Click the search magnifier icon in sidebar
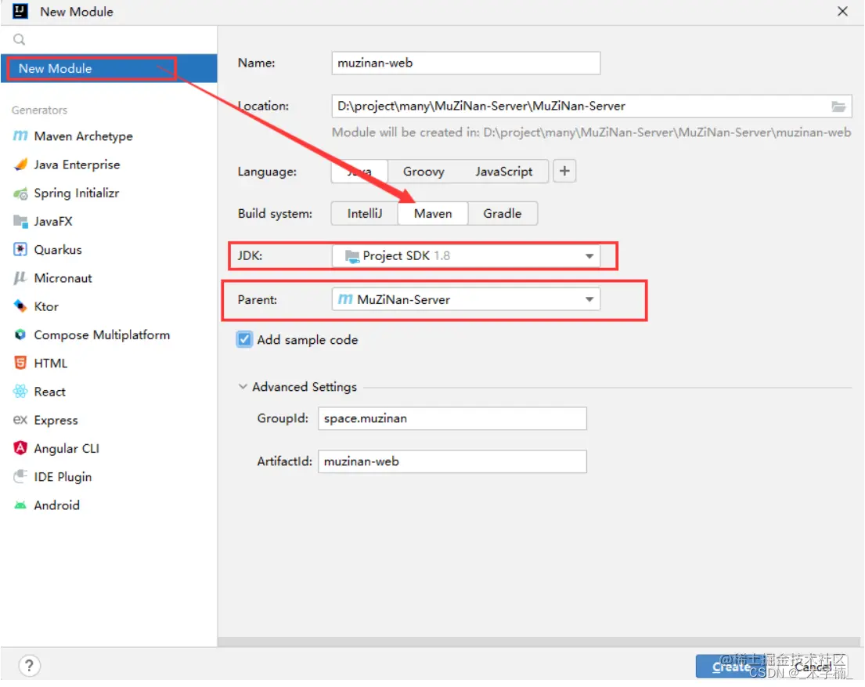The width and height of the screenshot is (865, 687). 20,39
